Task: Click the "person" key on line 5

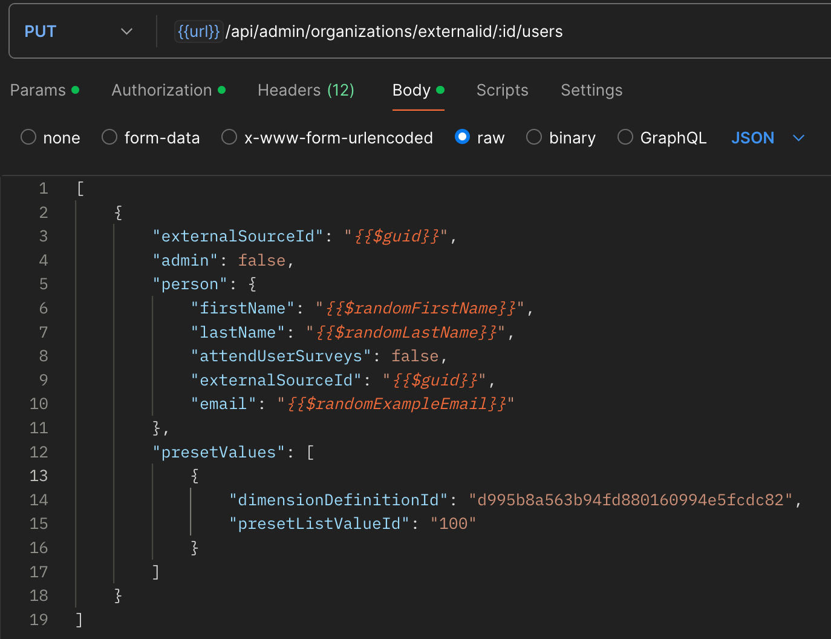Action: pyautogui.click(x=190, y=284)
